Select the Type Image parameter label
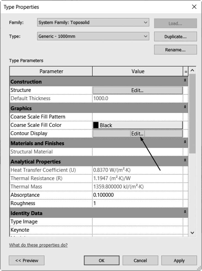Viewport: 202px width, 271px height. pos(24,221)
